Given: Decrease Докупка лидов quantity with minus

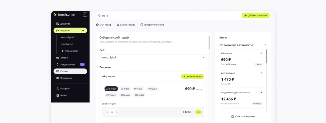Looking at the screenshot, I should [x=107, y=112].
